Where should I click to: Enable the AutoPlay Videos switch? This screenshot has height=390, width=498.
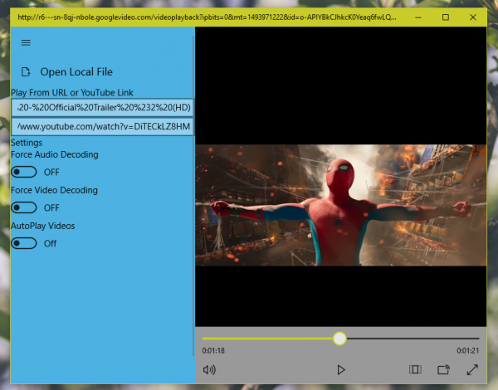pyautogui.click(x=24, y=244)
